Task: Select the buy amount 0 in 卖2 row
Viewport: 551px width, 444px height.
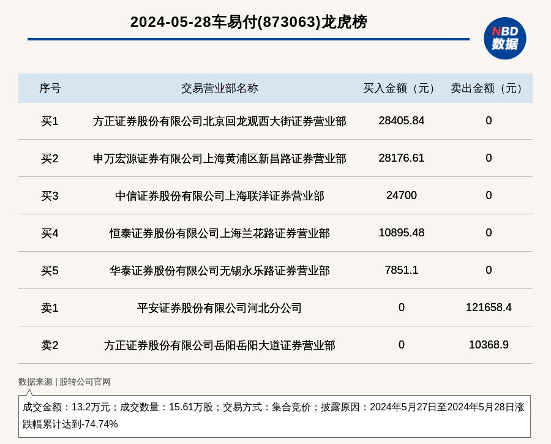Action: tap(401, 345)
